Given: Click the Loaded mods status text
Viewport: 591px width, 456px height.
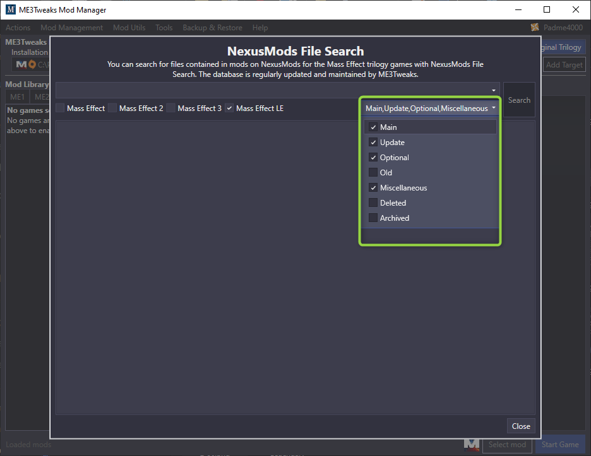Looking at the screenshot, I should tap(28, 444).
